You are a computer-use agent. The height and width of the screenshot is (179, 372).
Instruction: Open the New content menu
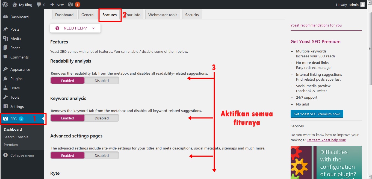(x=57, y=5)
